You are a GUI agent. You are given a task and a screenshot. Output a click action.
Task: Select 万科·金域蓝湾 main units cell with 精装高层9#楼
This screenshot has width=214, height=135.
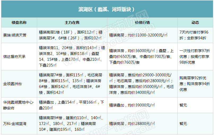(72, 123)
